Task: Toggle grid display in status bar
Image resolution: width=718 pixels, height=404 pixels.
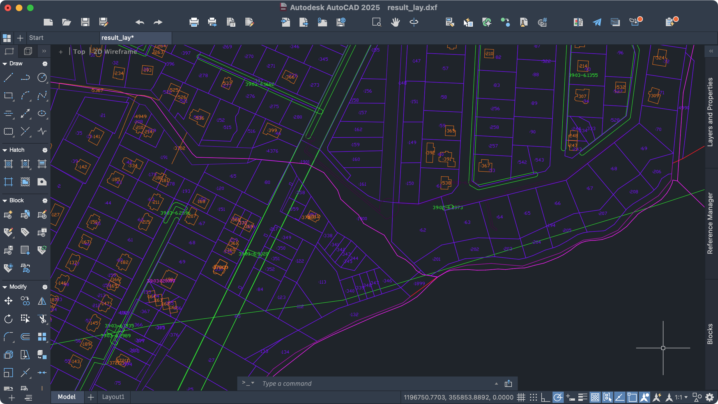Action: click(x=521, y=397)
